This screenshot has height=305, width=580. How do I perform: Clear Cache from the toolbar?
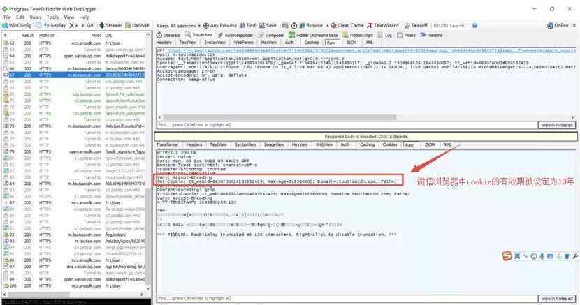pos(347,26)
